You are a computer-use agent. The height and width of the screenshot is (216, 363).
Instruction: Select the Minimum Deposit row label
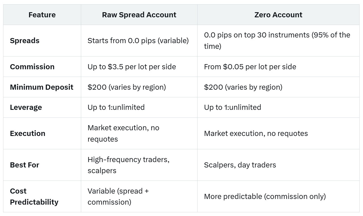pyautogui.click(x=42, y=87)
